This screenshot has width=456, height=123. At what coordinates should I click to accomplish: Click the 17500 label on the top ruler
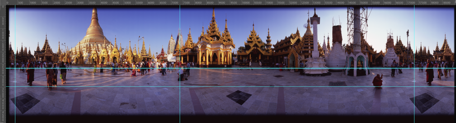423,3
